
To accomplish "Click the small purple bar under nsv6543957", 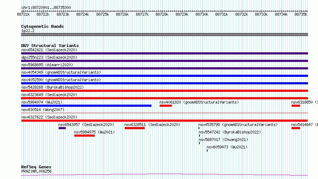I will click(62, 128).
